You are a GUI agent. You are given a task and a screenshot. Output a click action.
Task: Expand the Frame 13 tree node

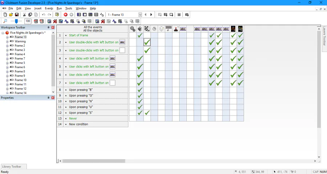click(7, 37)
